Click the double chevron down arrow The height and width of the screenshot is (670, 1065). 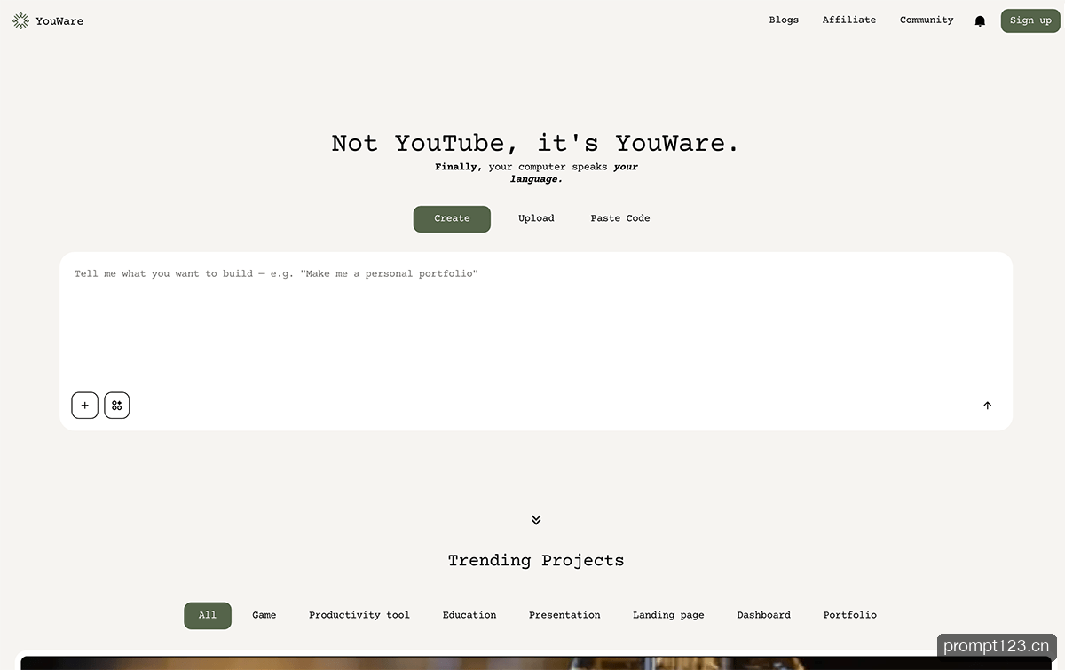point(536,519)
